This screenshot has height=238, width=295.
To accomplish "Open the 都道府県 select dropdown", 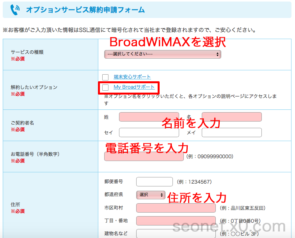I will coord(151,195).
